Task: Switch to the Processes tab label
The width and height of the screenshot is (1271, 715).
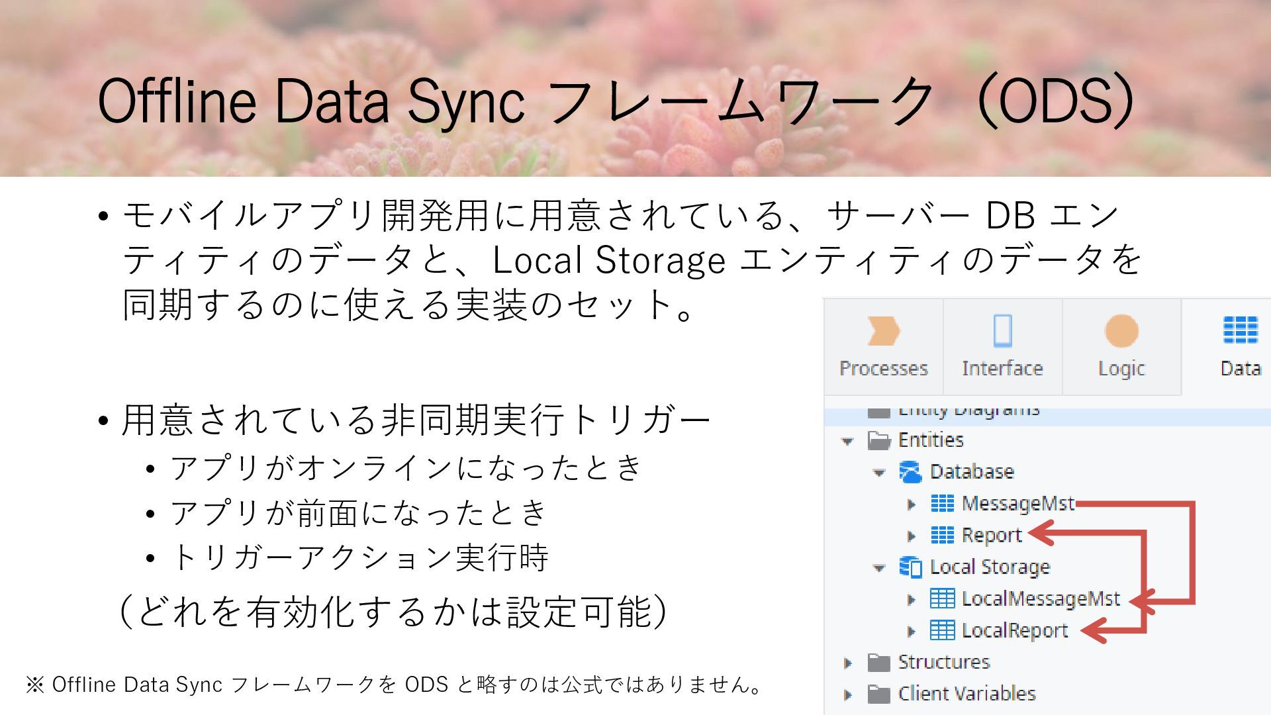Action: 883,368
